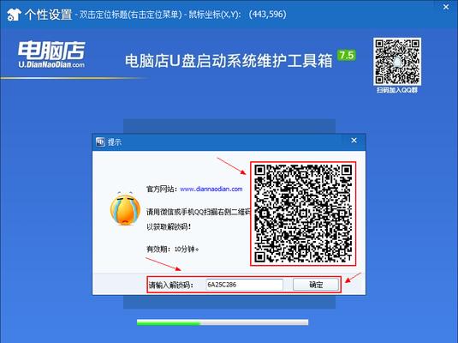
Task: Click the 以获取解锁码 text line
Action: [x=169, y=226]
